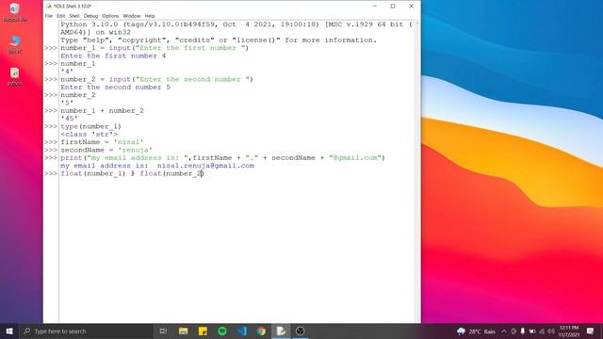Image resolution: width=603 pixels, height=339 pixels.
Task: Open File Explorer from the taskbar
Action: click(x=183, y=331)
